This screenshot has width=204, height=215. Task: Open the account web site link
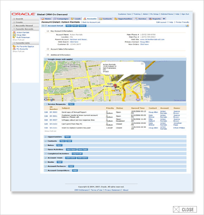[152, 39]
